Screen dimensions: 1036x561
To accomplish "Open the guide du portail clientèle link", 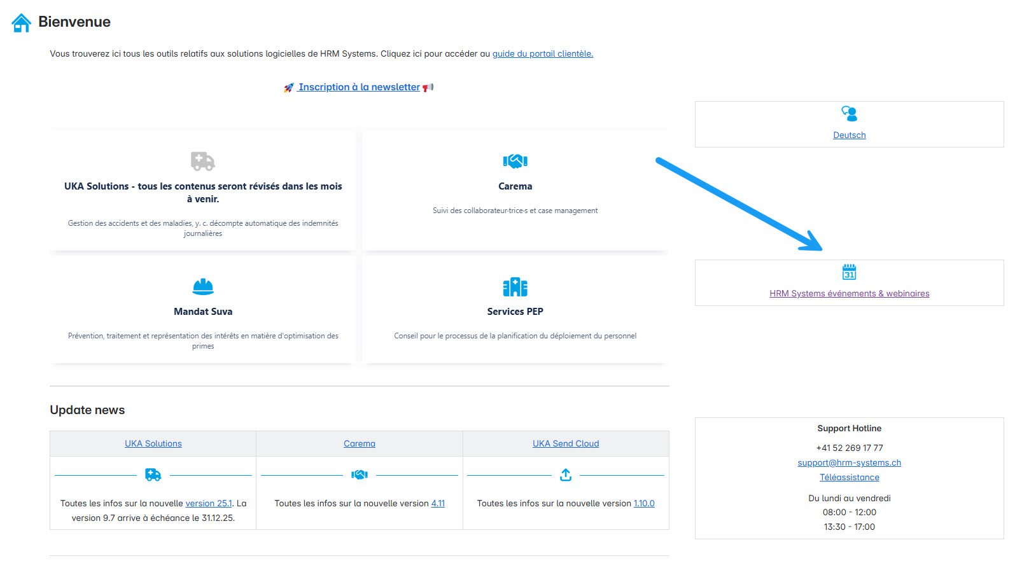I will point(543,54).
